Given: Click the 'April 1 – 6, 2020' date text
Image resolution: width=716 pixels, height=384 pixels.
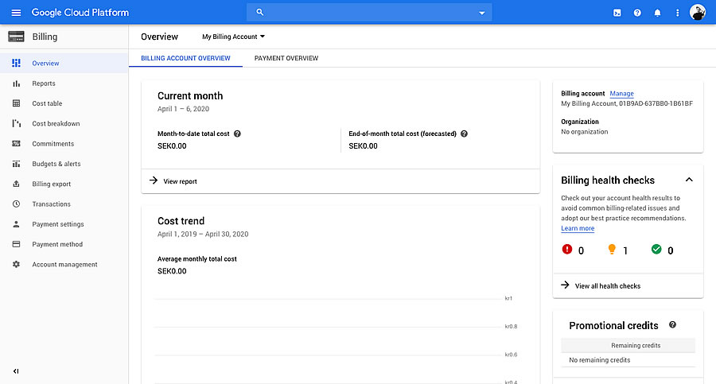Looking at the screenshot, I should coord(183,109).
